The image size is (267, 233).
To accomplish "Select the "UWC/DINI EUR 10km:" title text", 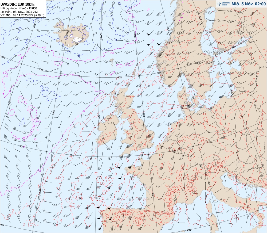I will (x=18, y=5).
